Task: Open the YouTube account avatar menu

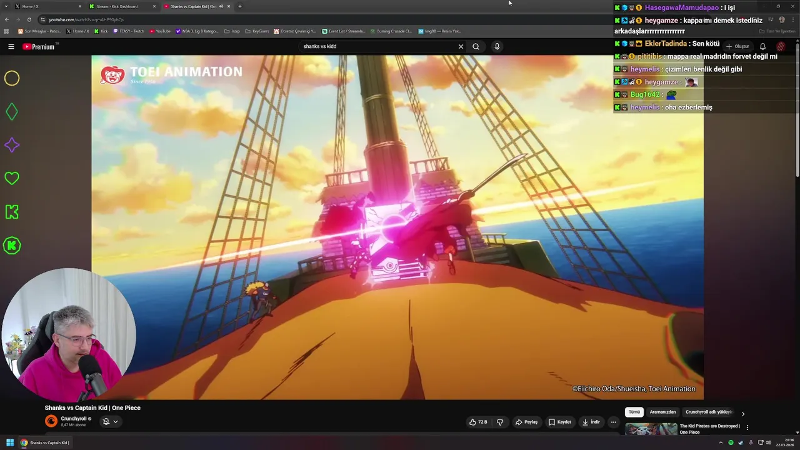Action: (781, 46)
